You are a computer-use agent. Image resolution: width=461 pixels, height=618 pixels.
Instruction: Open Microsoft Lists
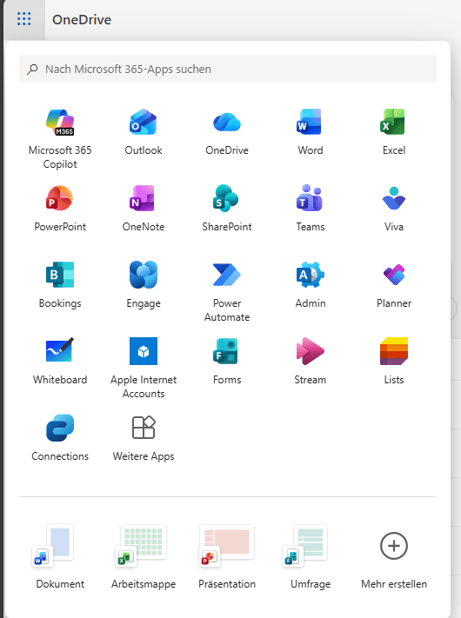coord(393,362)
